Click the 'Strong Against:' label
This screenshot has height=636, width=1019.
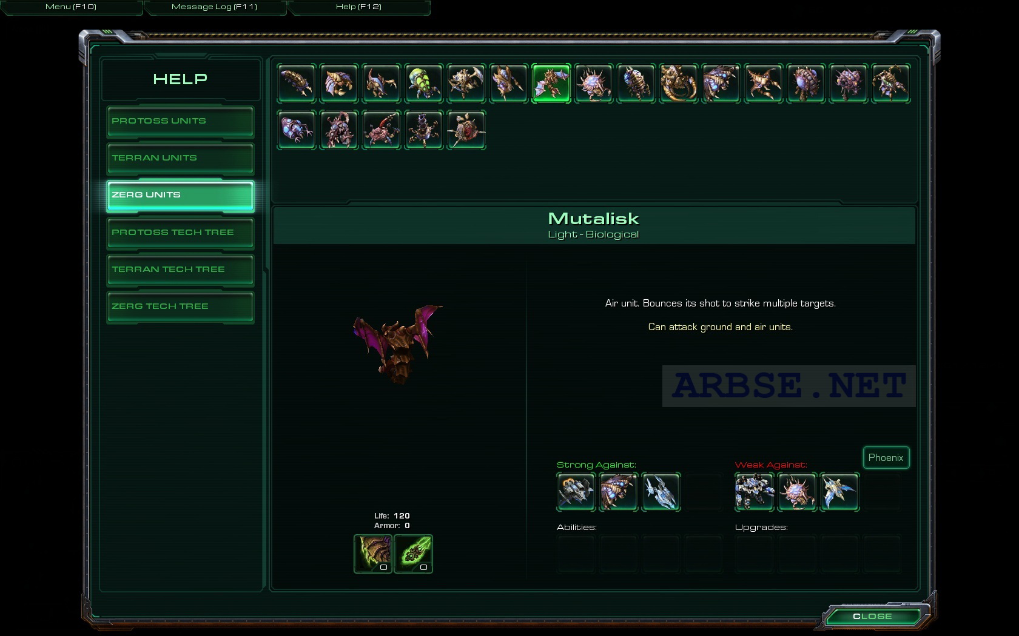point(596,465)
